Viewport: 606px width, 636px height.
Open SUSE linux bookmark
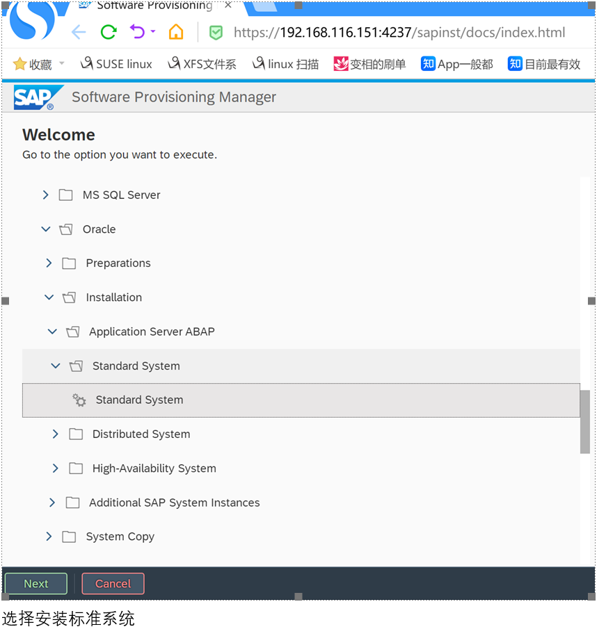pyautogui.click(x=116, y=64)
